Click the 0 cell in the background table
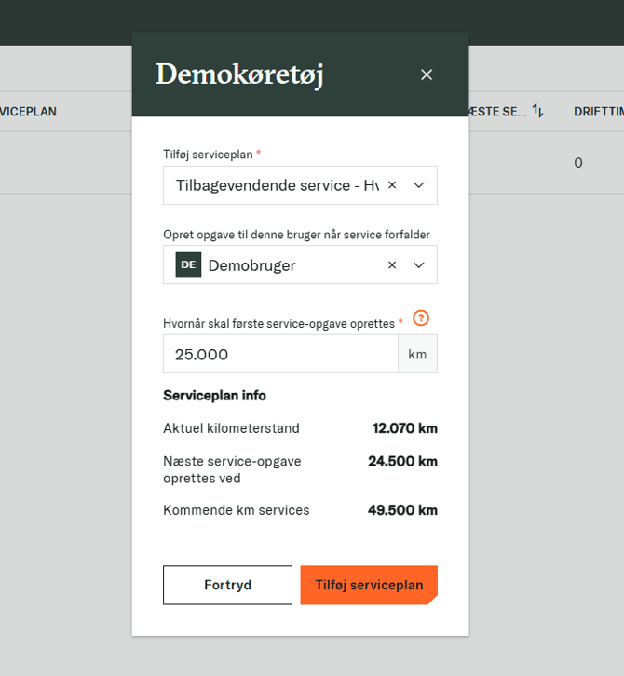 click(x=578, y=163)
